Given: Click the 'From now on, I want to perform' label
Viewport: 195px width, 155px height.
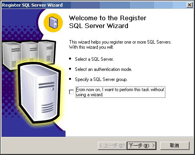Looking at the screenshot, I should (x=121, y=92).
